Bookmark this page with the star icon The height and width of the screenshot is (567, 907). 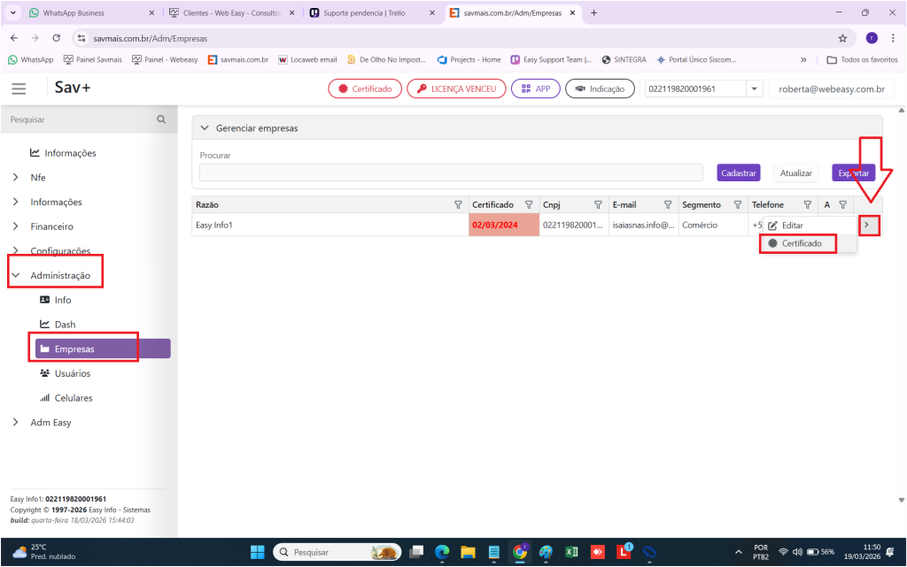click(x=842, y=38)
